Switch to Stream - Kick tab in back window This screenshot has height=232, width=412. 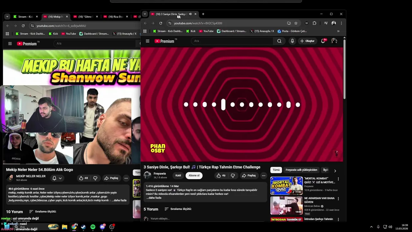(x=26, y=17)
